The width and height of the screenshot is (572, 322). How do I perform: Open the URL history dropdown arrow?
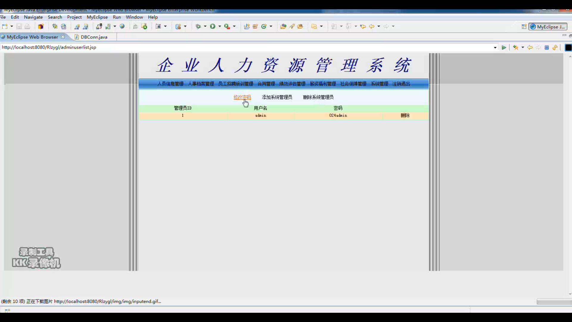coord(495,48)
